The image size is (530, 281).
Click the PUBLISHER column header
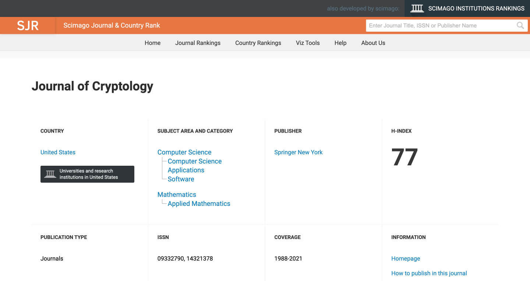[288, 131]
